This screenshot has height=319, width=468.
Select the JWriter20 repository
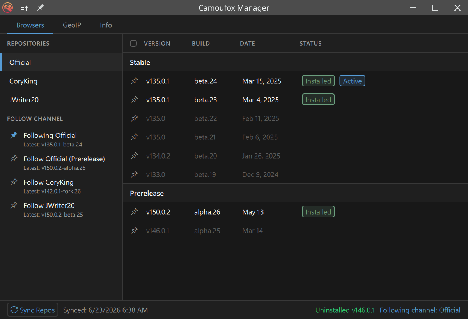click(61, 100)
